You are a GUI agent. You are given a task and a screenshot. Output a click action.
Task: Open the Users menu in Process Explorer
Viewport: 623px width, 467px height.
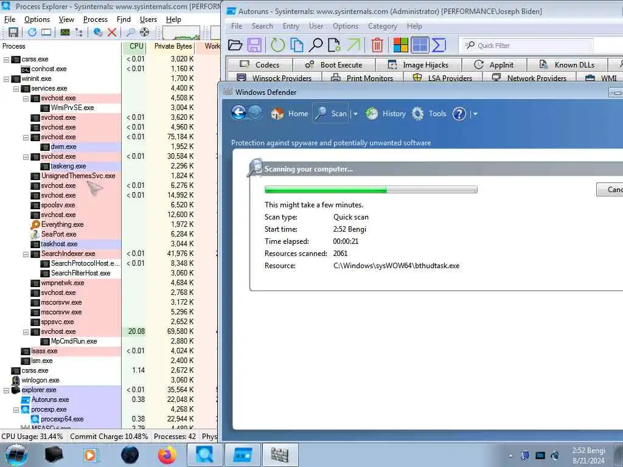pyautogui.click(x=148, y=19)
